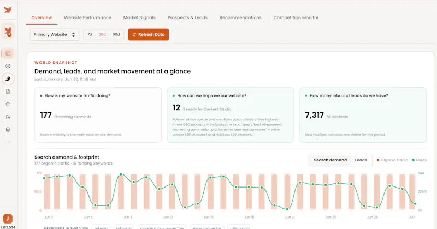The image size is (437, 229).
Task: Select the 7d time range
Action: [90, 34]
